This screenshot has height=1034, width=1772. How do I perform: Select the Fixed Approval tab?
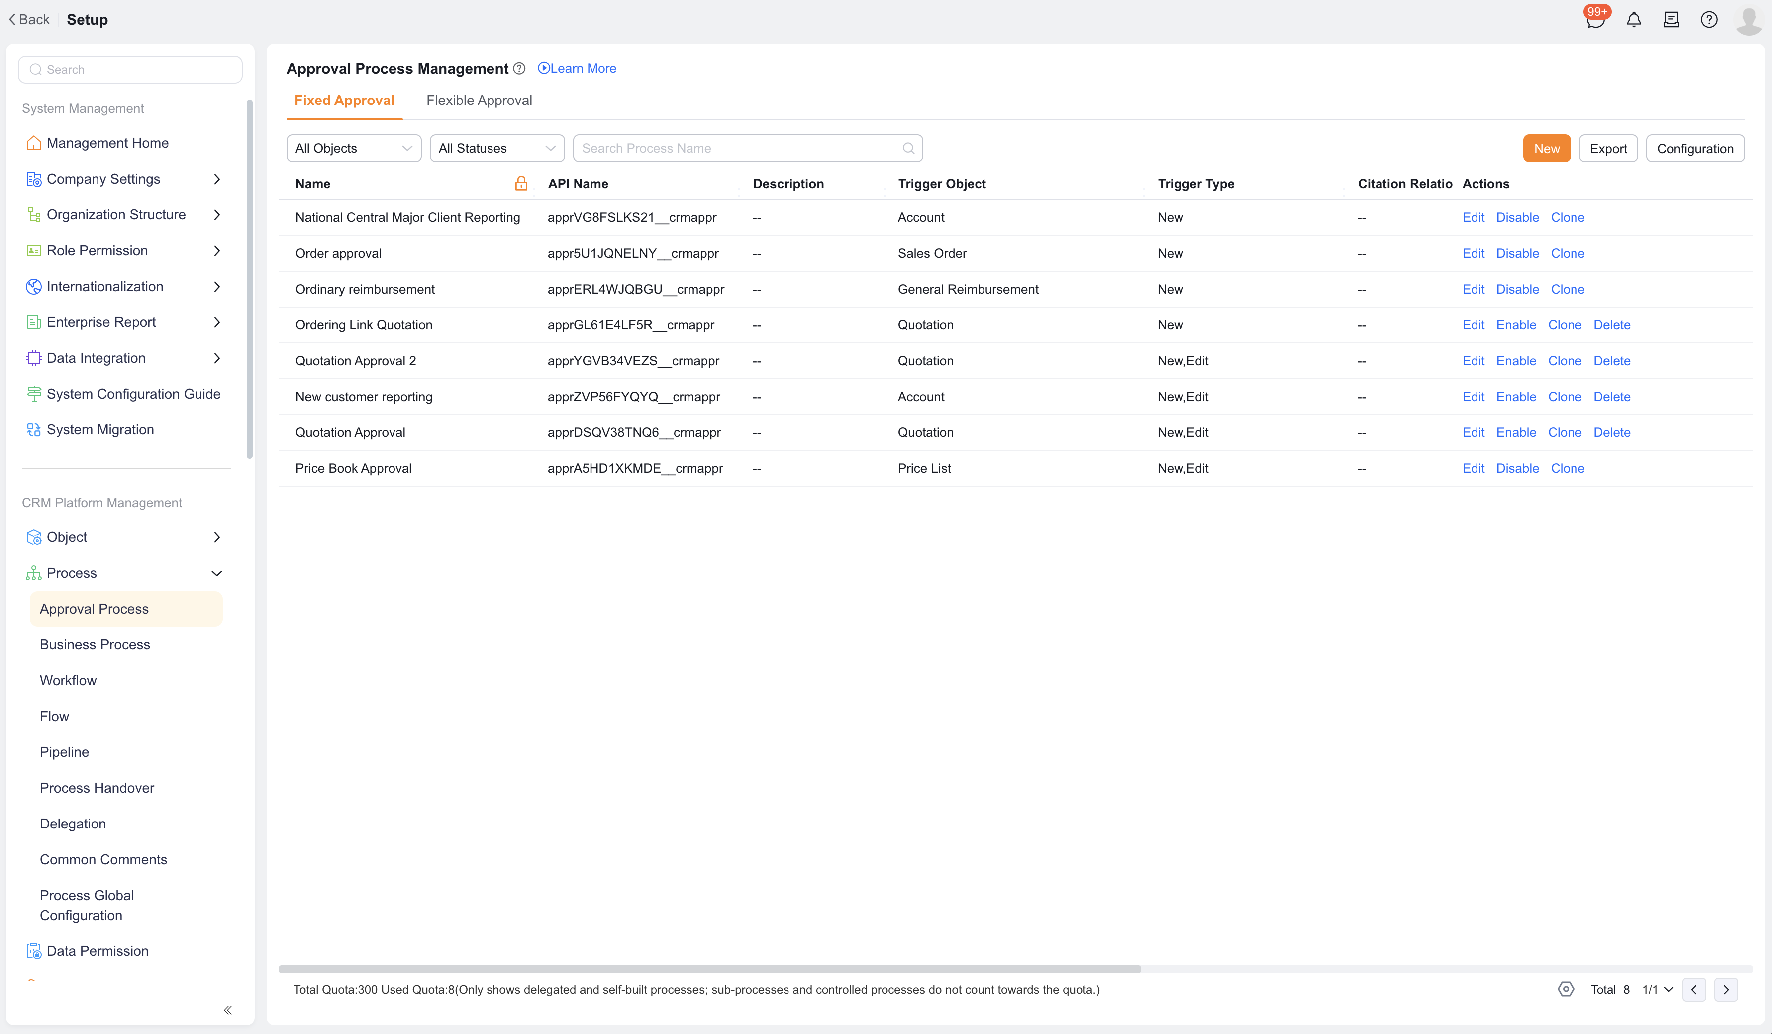345,101
